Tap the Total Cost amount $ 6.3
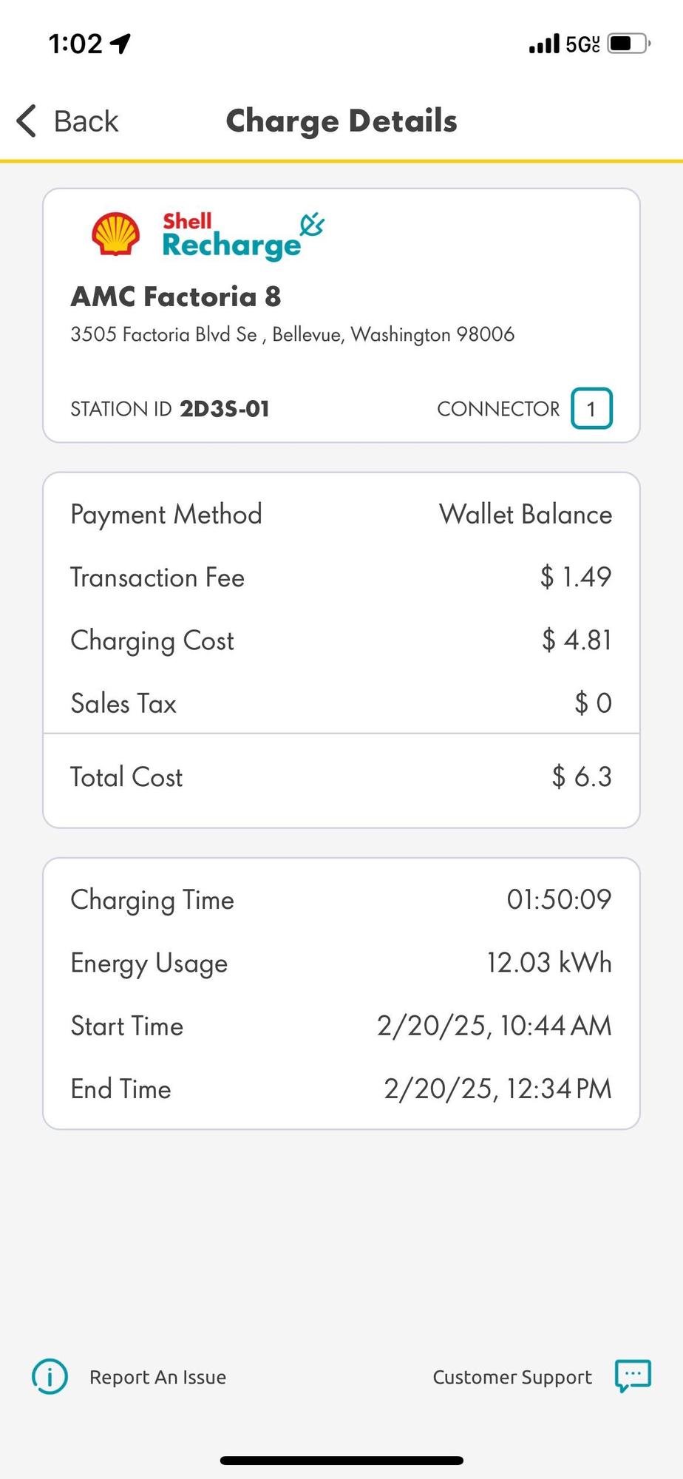This screenshot has width=683, height=1479. (582, 776)
